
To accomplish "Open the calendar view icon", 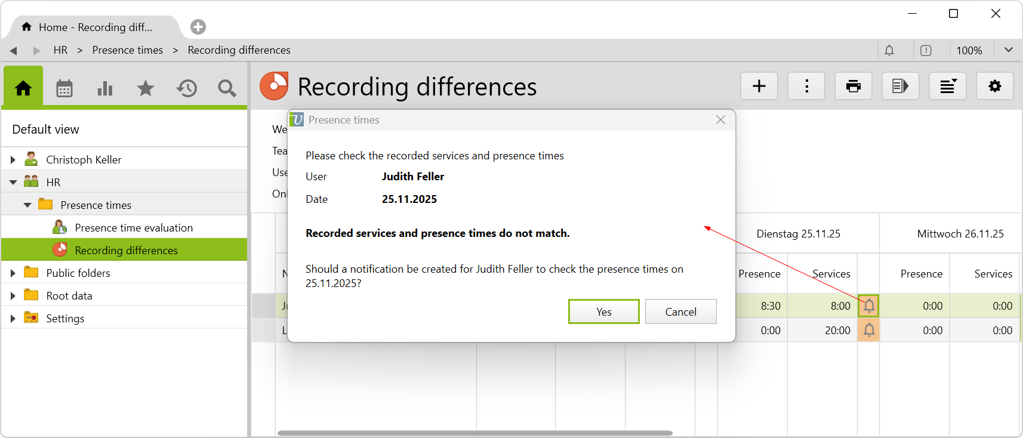I will pyautogui.click(x=64, y=88).
